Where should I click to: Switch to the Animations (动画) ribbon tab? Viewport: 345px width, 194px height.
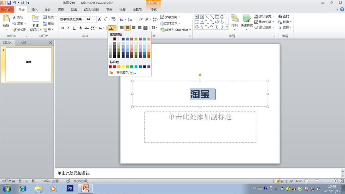click(74, 9)
